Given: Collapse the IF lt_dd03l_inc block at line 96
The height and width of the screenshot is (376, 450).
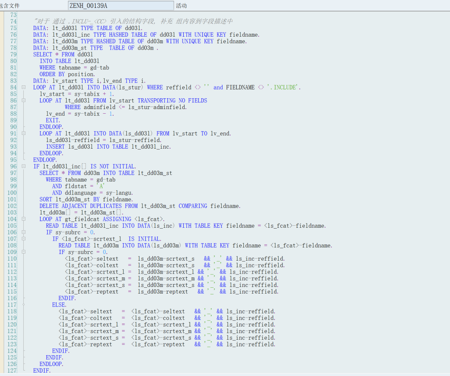Looking at the screenshot, I should pos(23,166).
